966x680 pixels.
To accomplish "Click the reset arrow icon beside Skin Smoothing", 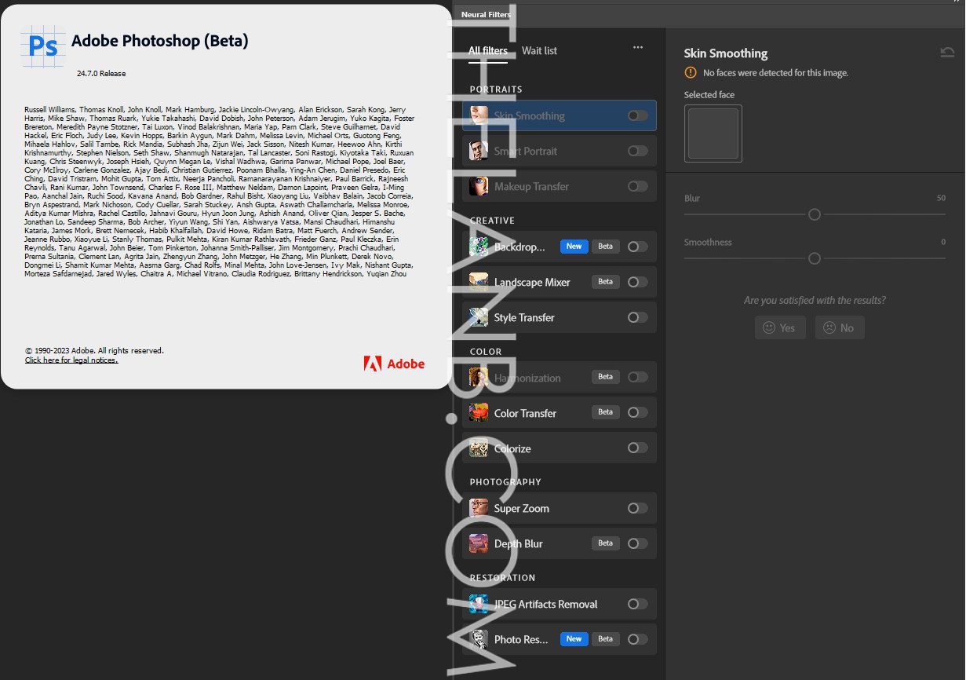I will pos(947,53).
